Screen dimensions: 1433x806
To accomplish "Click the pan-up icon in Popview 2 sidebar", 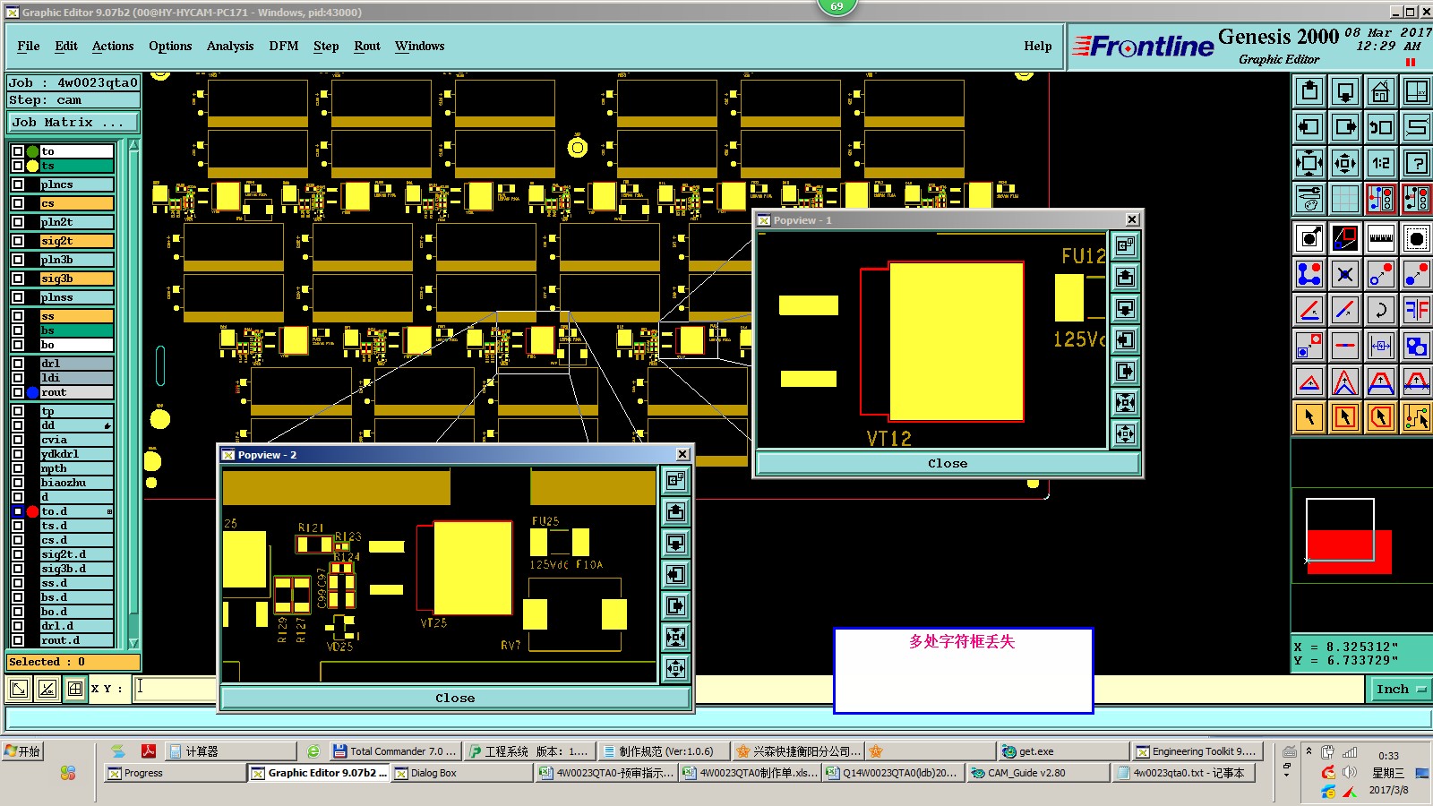I will pyautogui.click(x=676, y=511).
